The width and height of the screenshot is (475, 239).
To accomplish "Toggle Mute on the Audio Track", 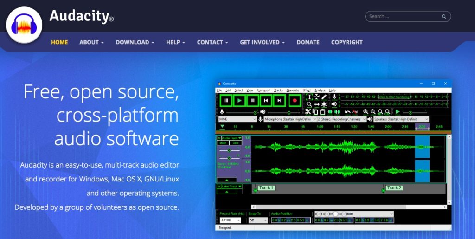I will 223,143.
